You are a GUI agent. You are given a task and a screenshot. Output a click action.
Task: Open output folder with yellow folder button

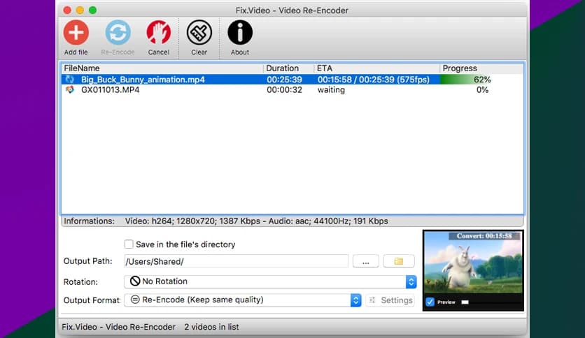click(398, 261)
